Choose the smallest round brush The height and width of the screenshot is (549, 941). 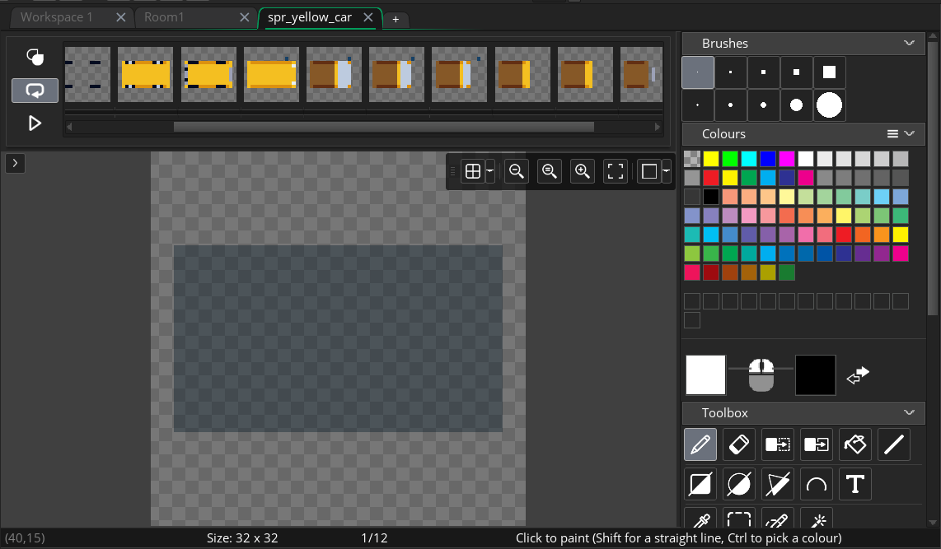pos(698,105)
